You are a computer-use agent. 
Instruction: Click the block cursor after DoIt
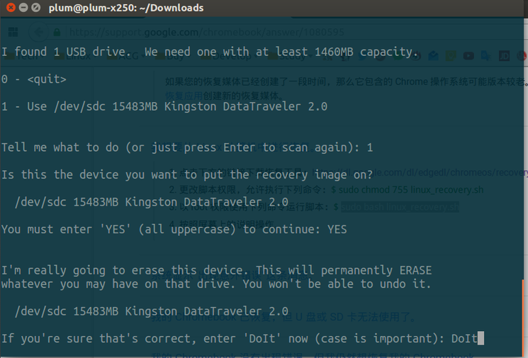481,339
